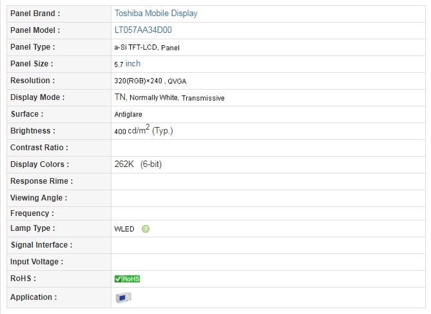This screenshot has width=431, height=314.
Task: Select the Viewing Angle label
Action: 39,198
